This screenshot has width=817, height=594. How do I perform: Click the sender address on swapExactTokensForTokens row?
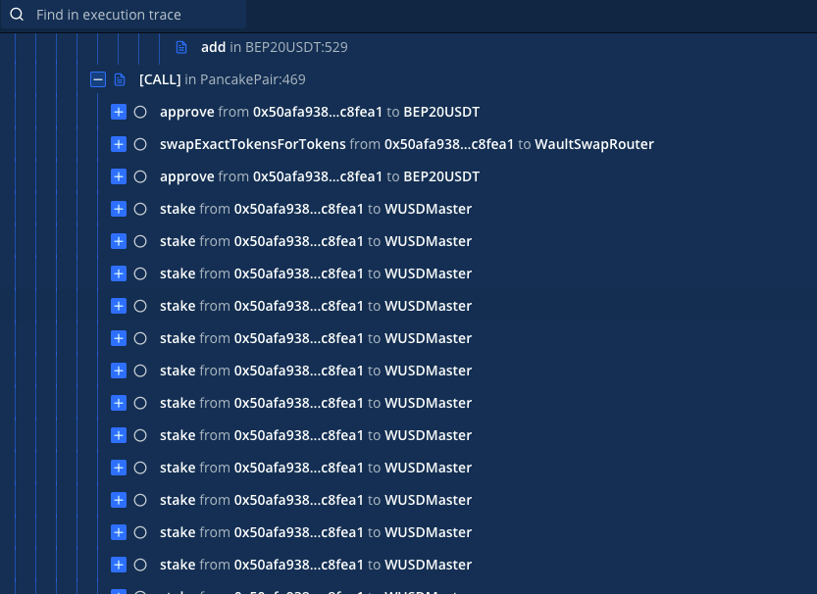[x=449, y=144]
